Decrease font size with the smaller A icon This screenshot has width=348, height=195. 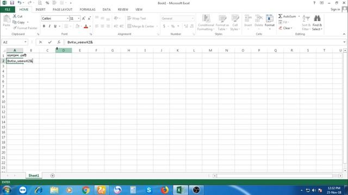[x=89, y=18]
